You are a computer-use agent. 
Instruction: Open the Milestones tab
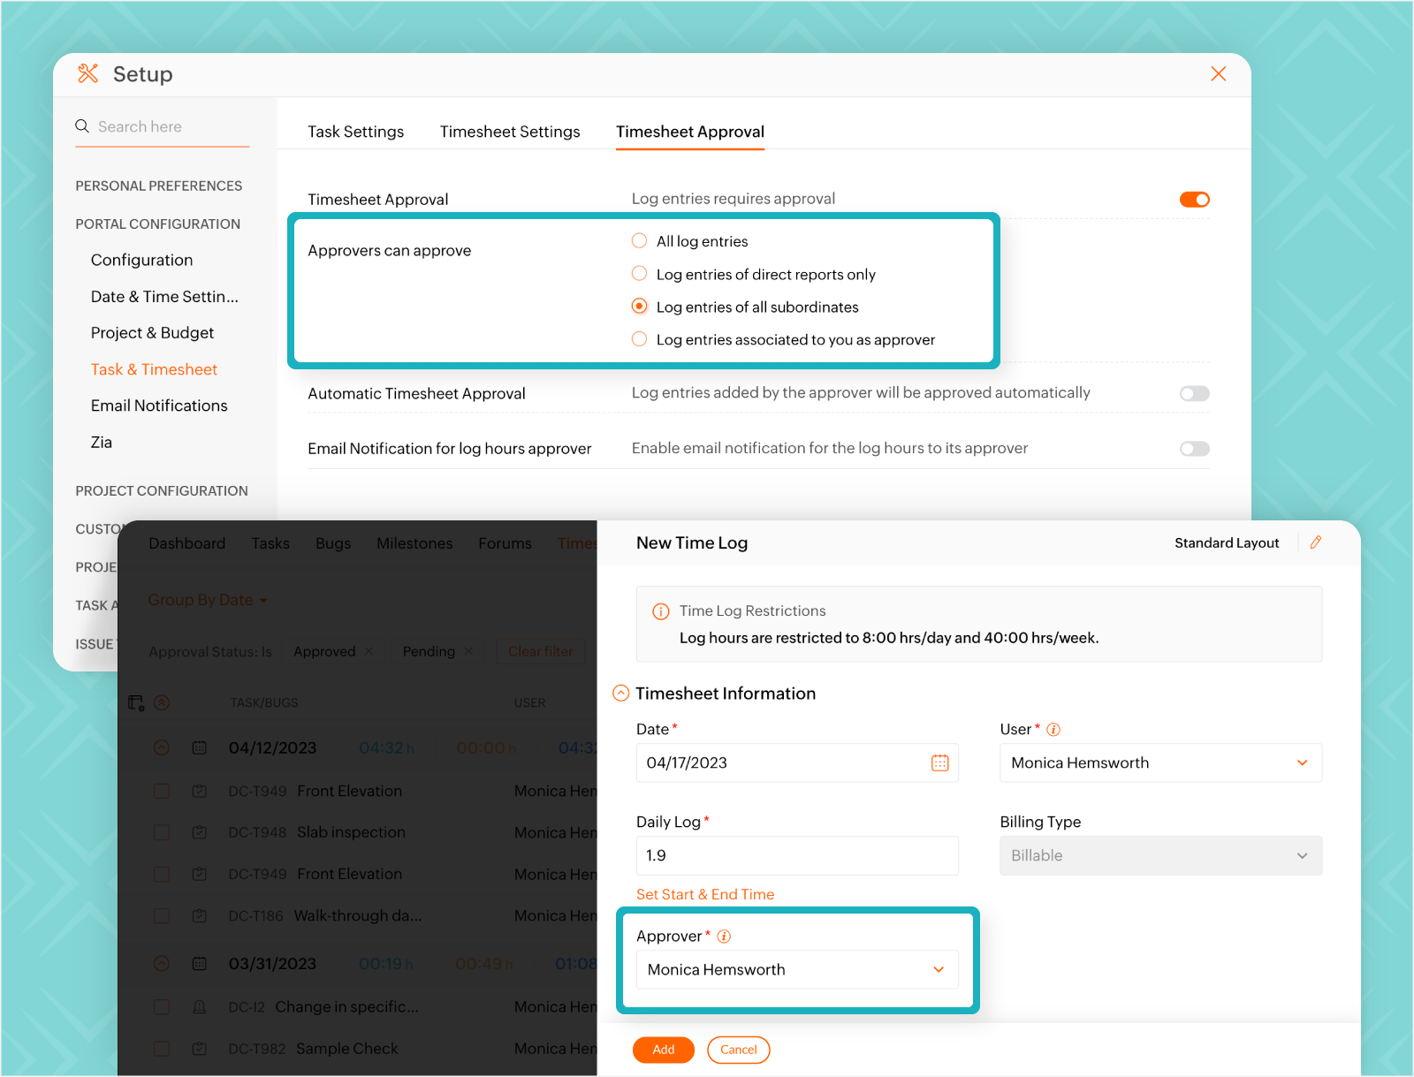(x=414, y=543)
